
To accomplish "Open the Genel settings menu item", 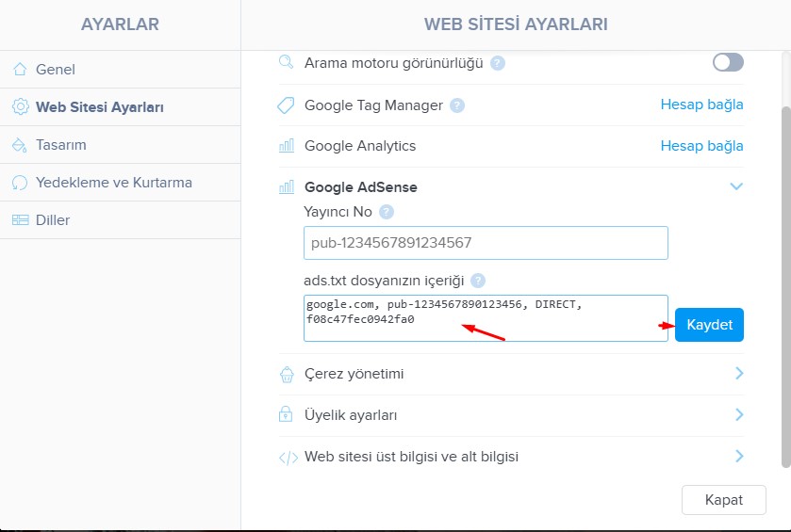I will [x=55, y=70].
